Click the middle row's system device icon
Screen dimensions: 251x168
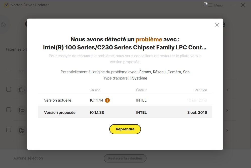tap(22, 110)
